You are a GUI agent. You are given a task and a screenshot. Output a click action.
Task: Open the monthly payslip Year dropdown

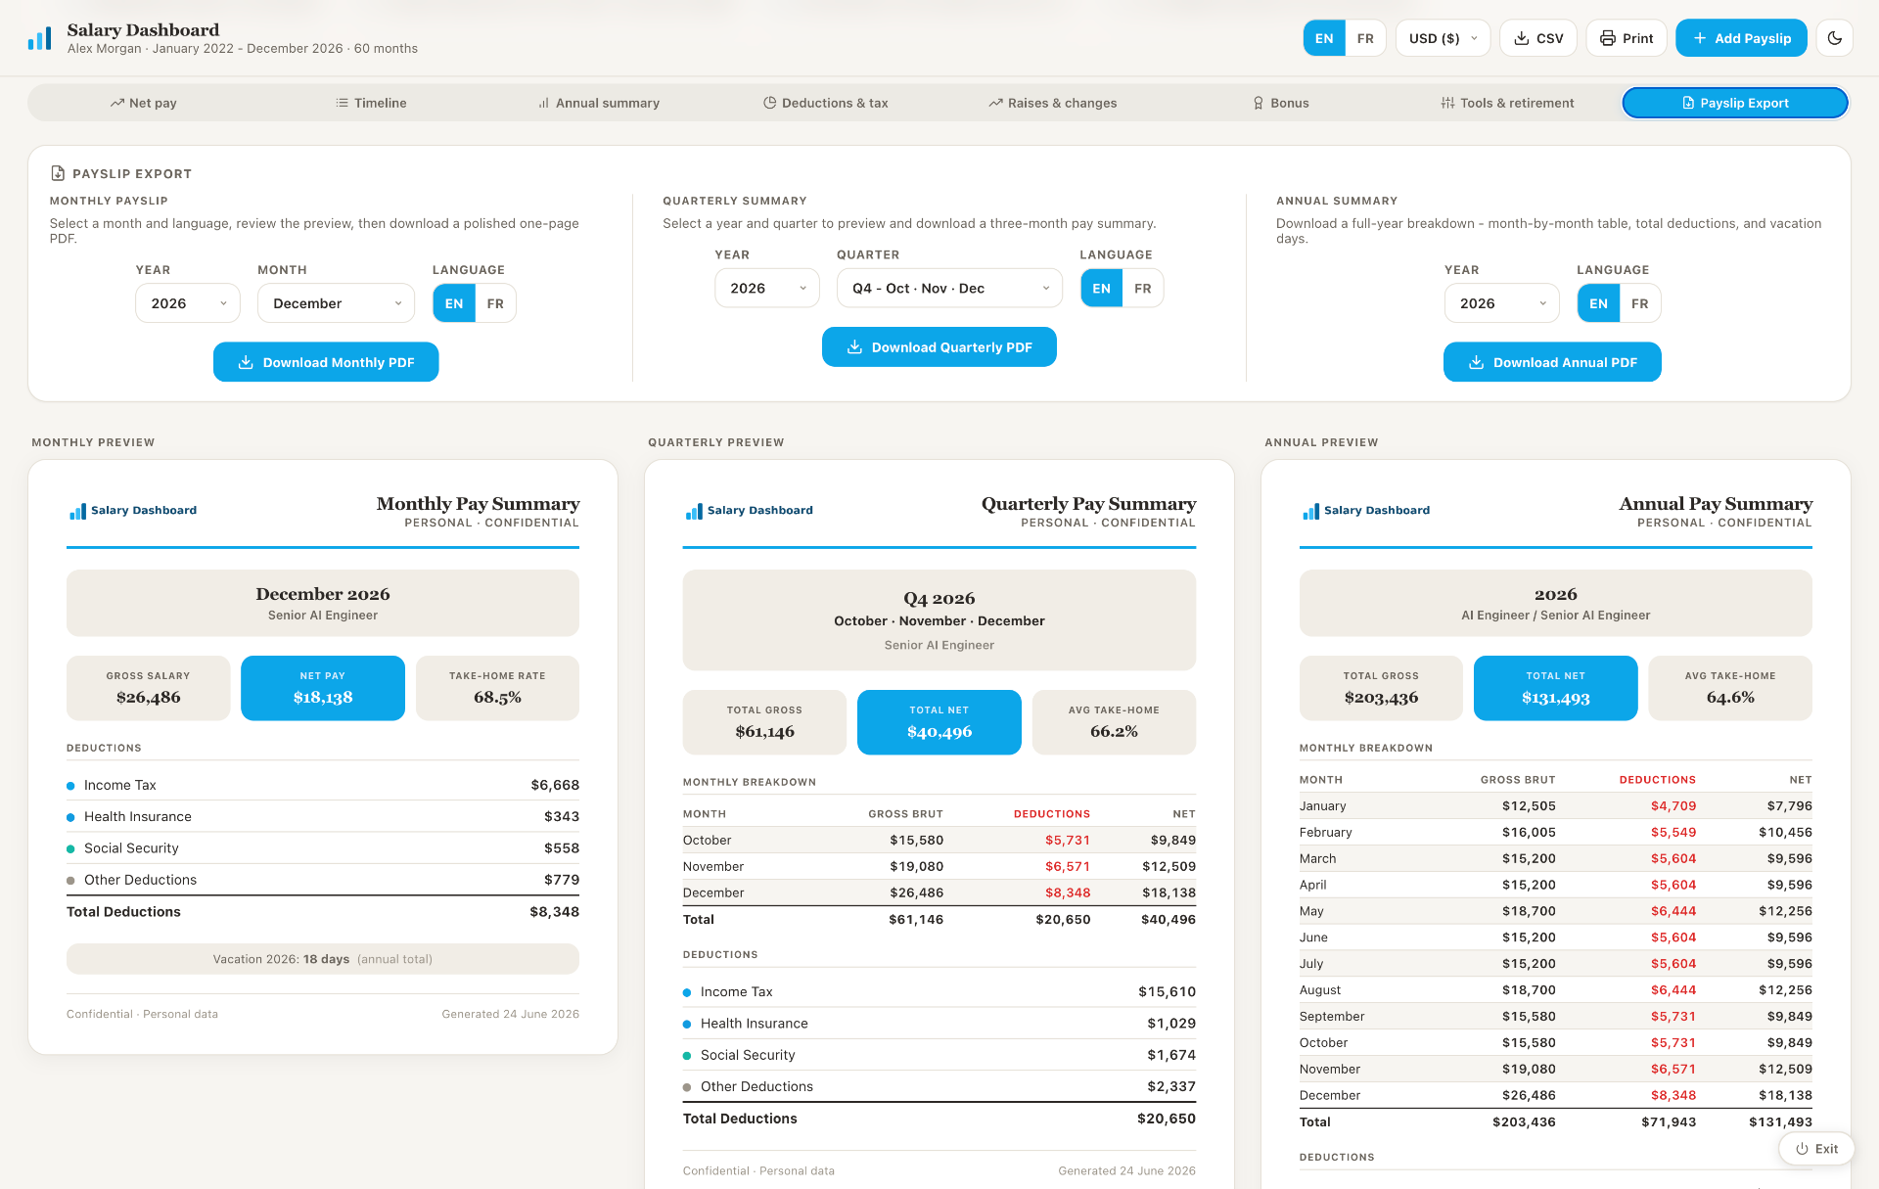[x=188, y=303]
